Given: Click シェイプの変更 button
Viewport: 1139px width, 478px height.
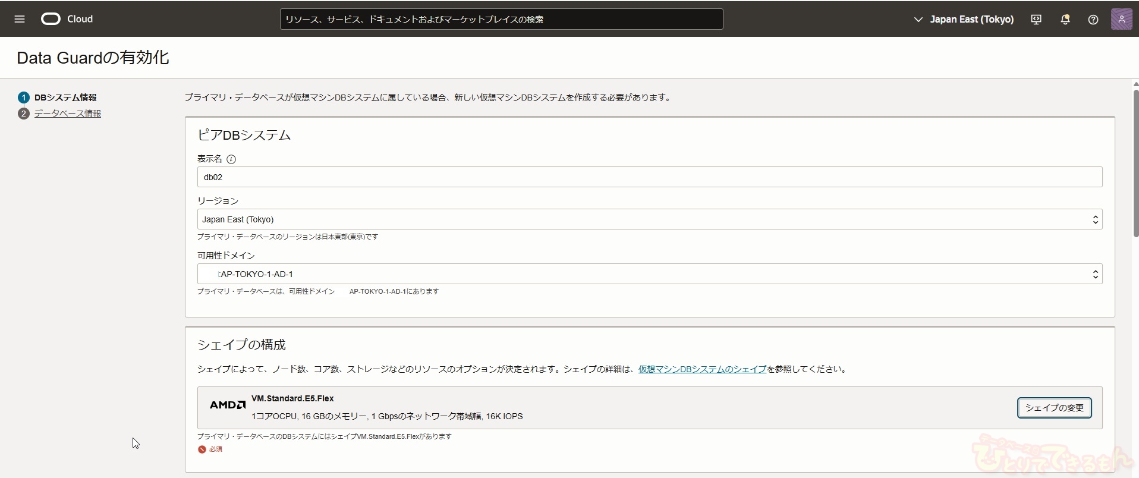Looking at the screenshot, I should pos(1054,408).
